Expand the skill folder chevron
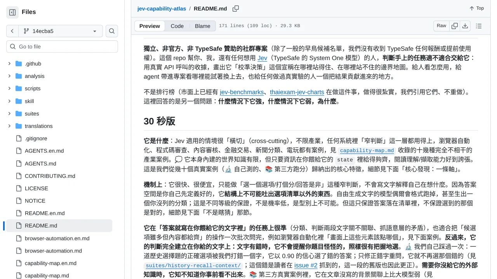 pyautogui.click(x=9, y=101)
